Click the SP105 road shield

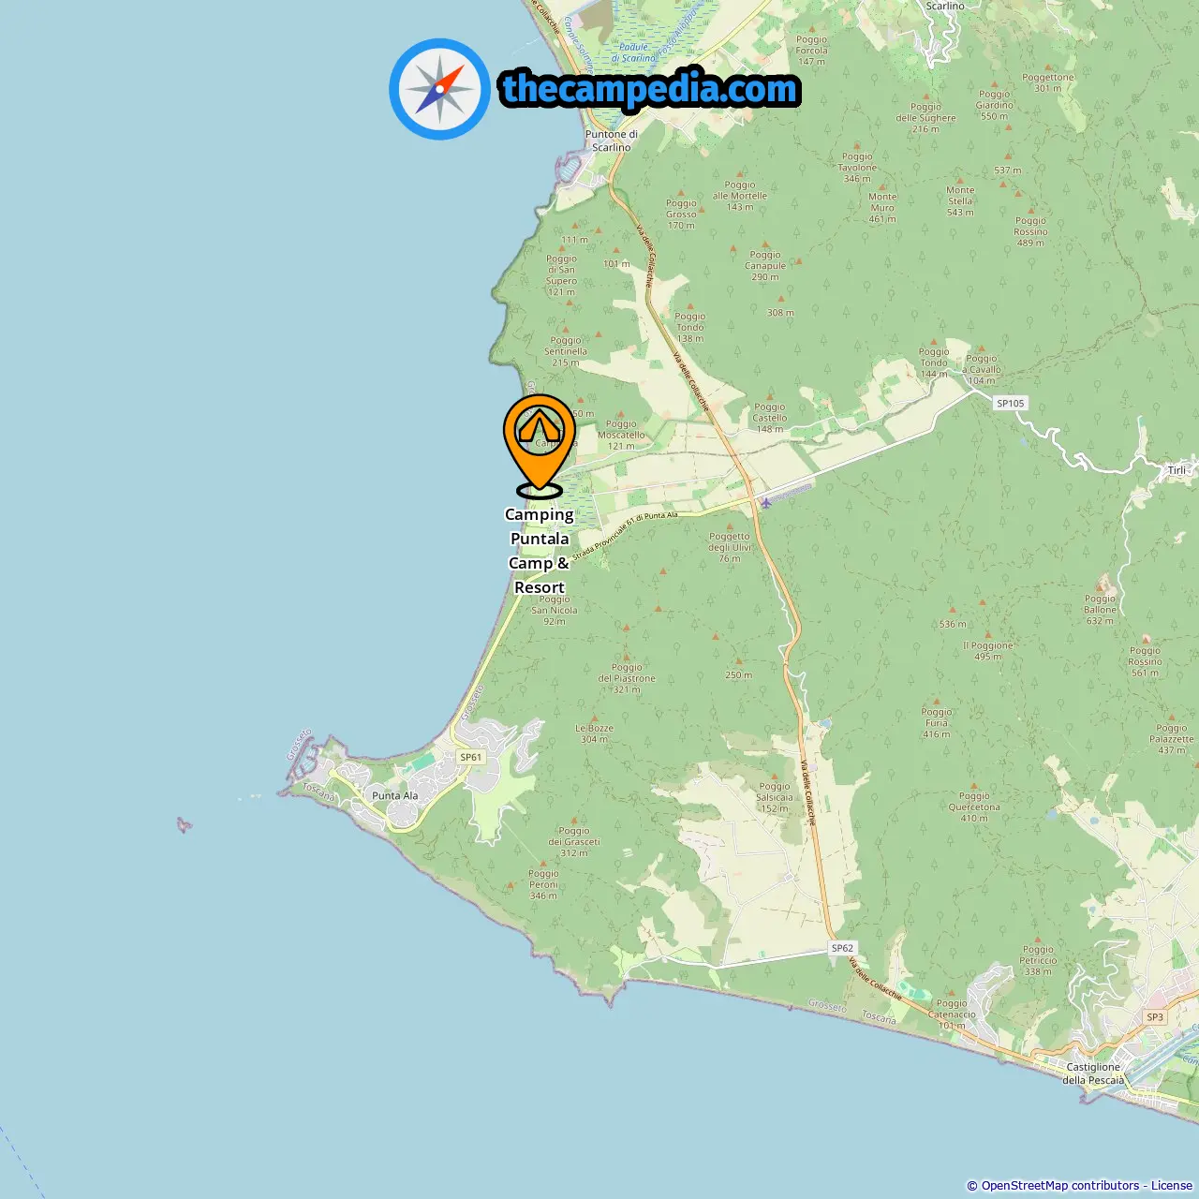[1011, 403]
